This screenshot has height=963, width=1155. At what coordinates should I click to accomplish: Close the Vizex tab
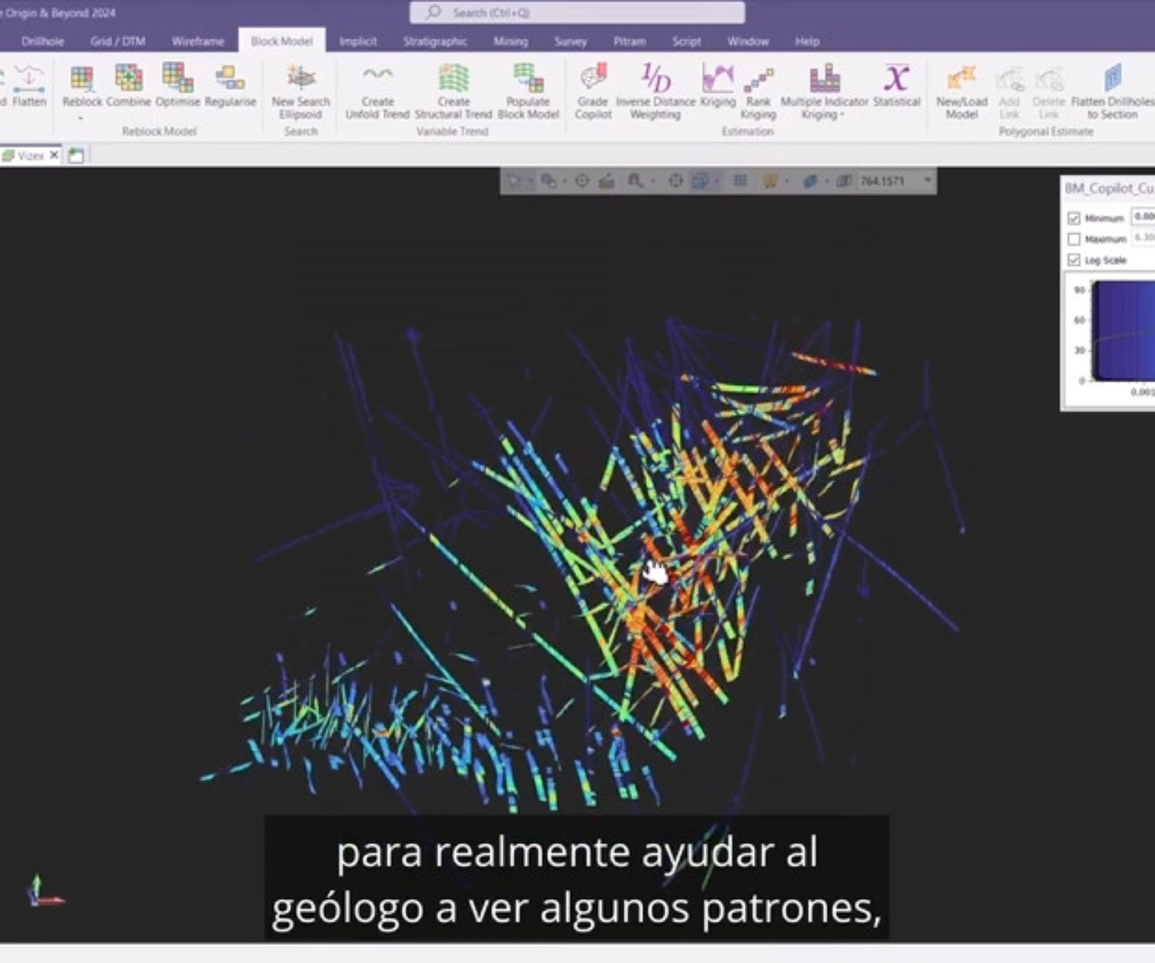click(x=54, y=156)
